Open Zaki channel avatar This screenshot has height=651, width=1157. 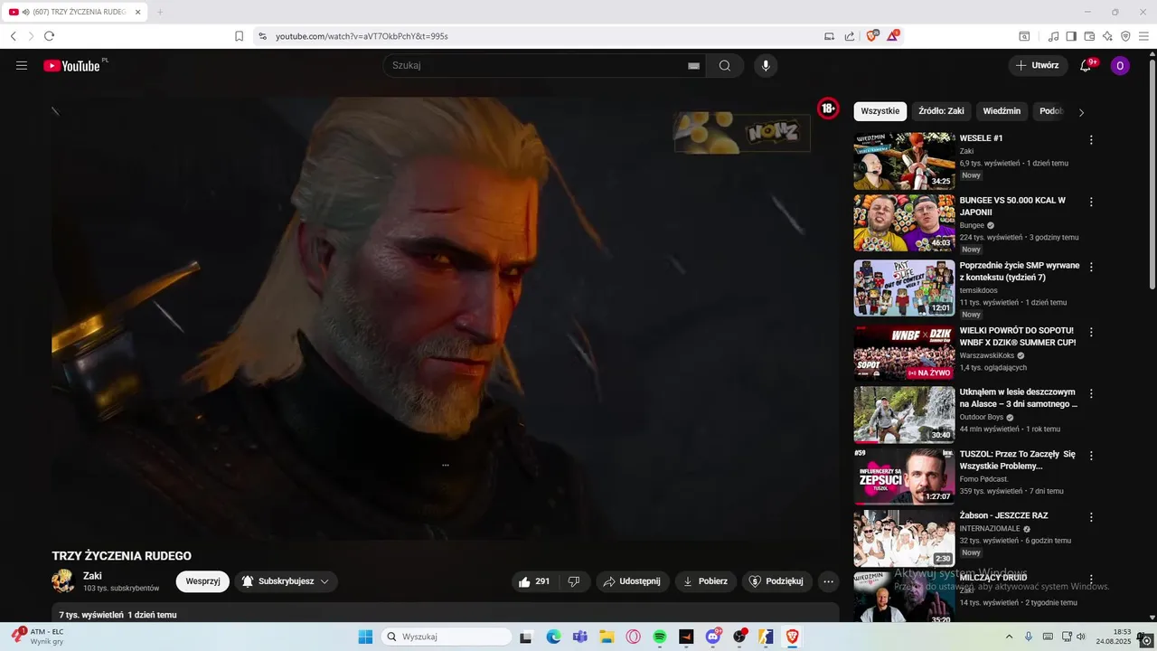63,580
